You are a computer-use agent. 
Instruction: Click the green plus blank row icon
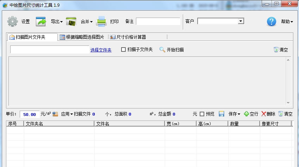tap(247, 114)
